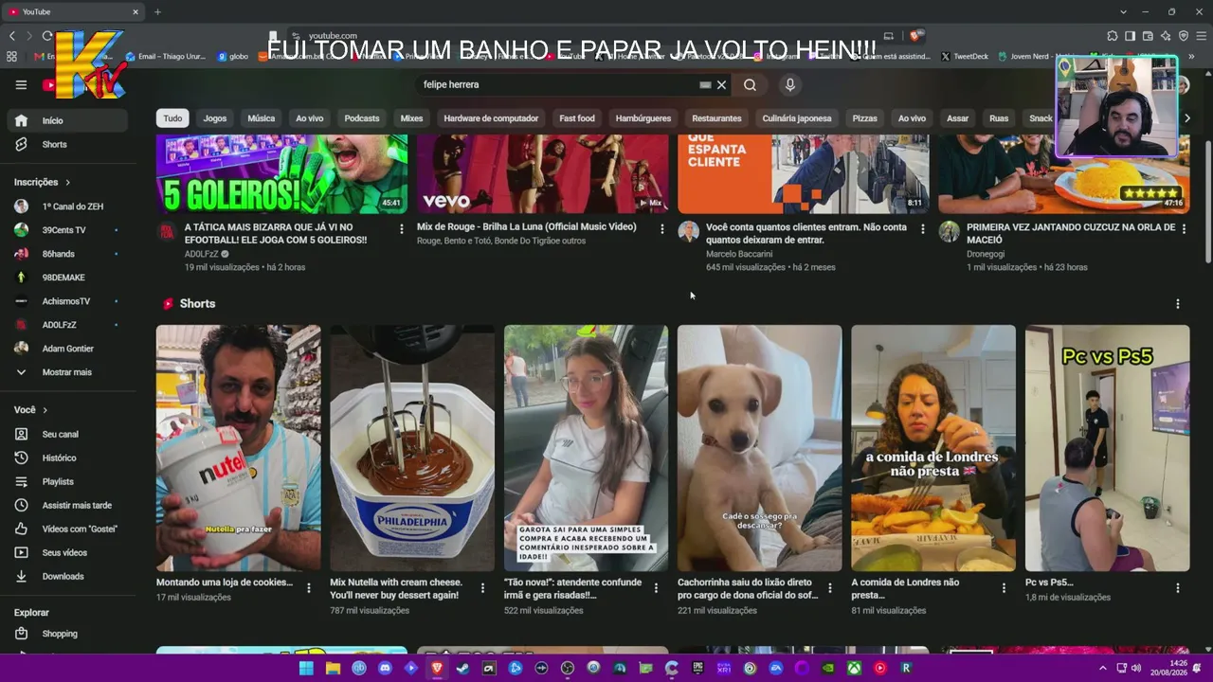Open the AchismosTV subscription
The height and width of the screenshot is (682, 1213).
[66, 301]
